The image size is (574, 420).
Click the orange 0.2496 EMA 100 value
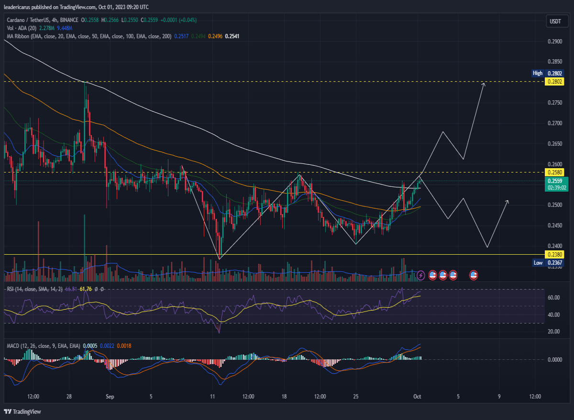(x=215, y=36)
